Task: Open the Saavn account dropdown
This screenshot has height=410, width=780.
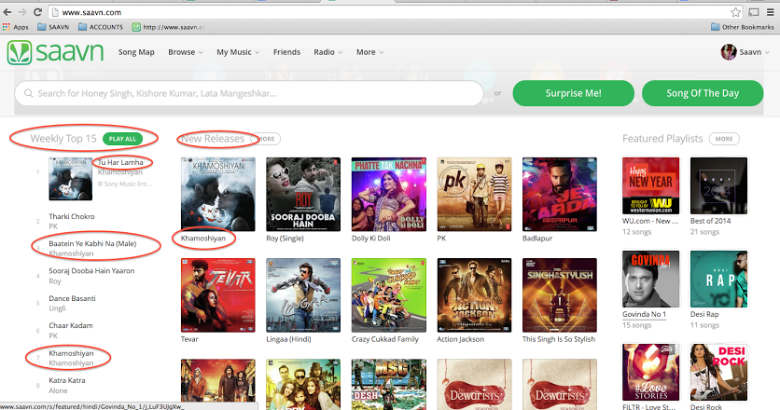Action: click(754, 52)
